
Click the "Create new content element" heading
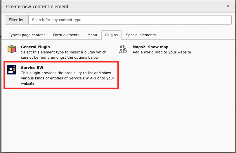(37, 6)
